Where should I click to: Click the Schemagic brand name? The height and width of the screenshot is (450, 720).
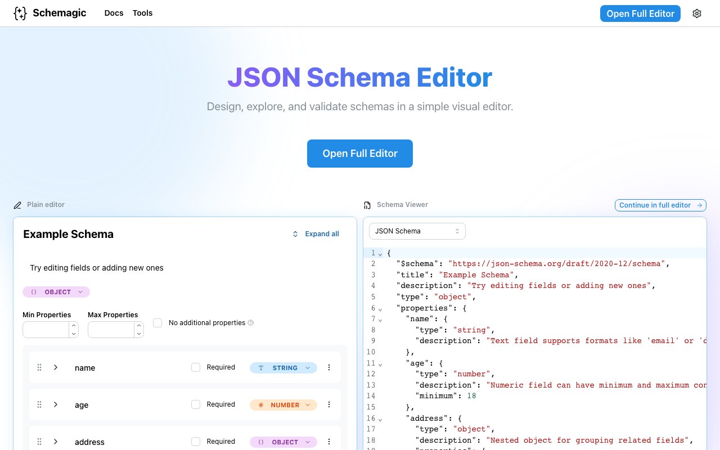click(60, 13)
